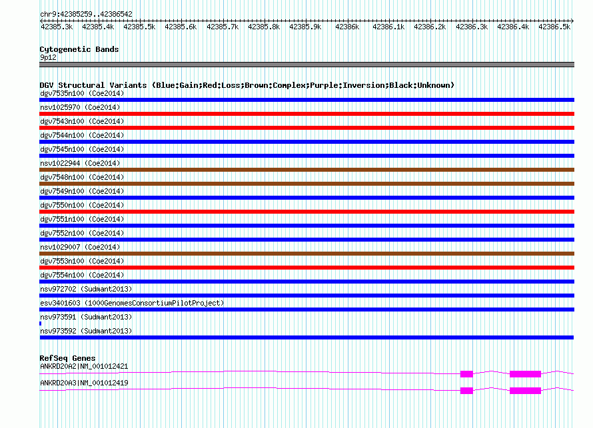Click the ANKRD20A2|NM_001012421 gene label

pos(84,366)
